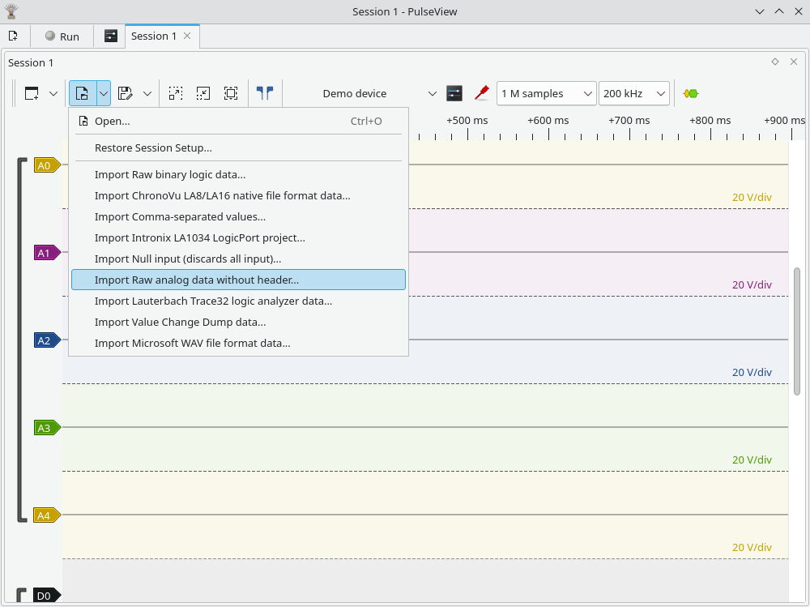Click the zoom out icon

point(203,93)
